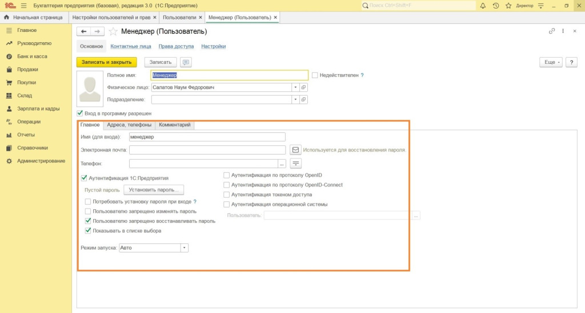Click the Электронная почта input field

click(x=207, y=150)
